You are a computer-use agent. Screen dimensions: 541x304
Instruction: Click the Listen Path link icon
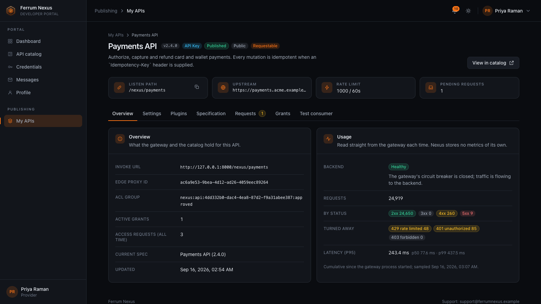tap(119, 87)
